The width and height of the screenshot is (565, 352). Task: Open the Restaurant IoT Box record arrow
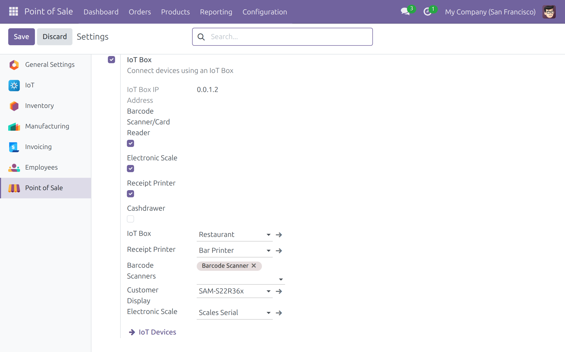click(279, 235)
